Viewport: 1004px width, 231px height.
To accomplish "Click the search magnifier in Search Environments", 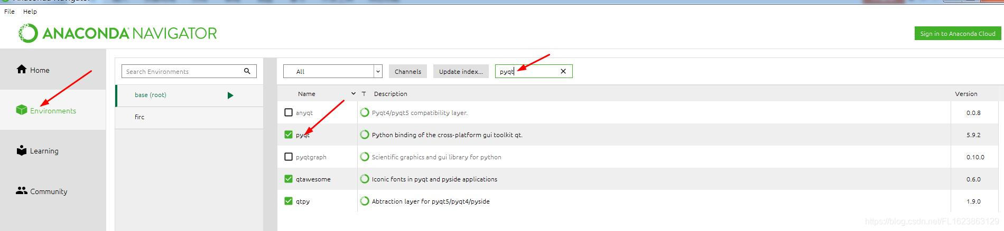I will tap(247, 71).
